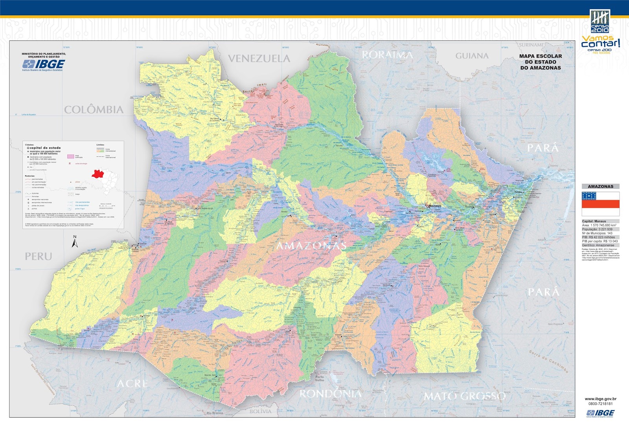The width and height of the screenshot is (629, 440).
Task: Click the portos legend symbol
Action: (x=28, y=209)
